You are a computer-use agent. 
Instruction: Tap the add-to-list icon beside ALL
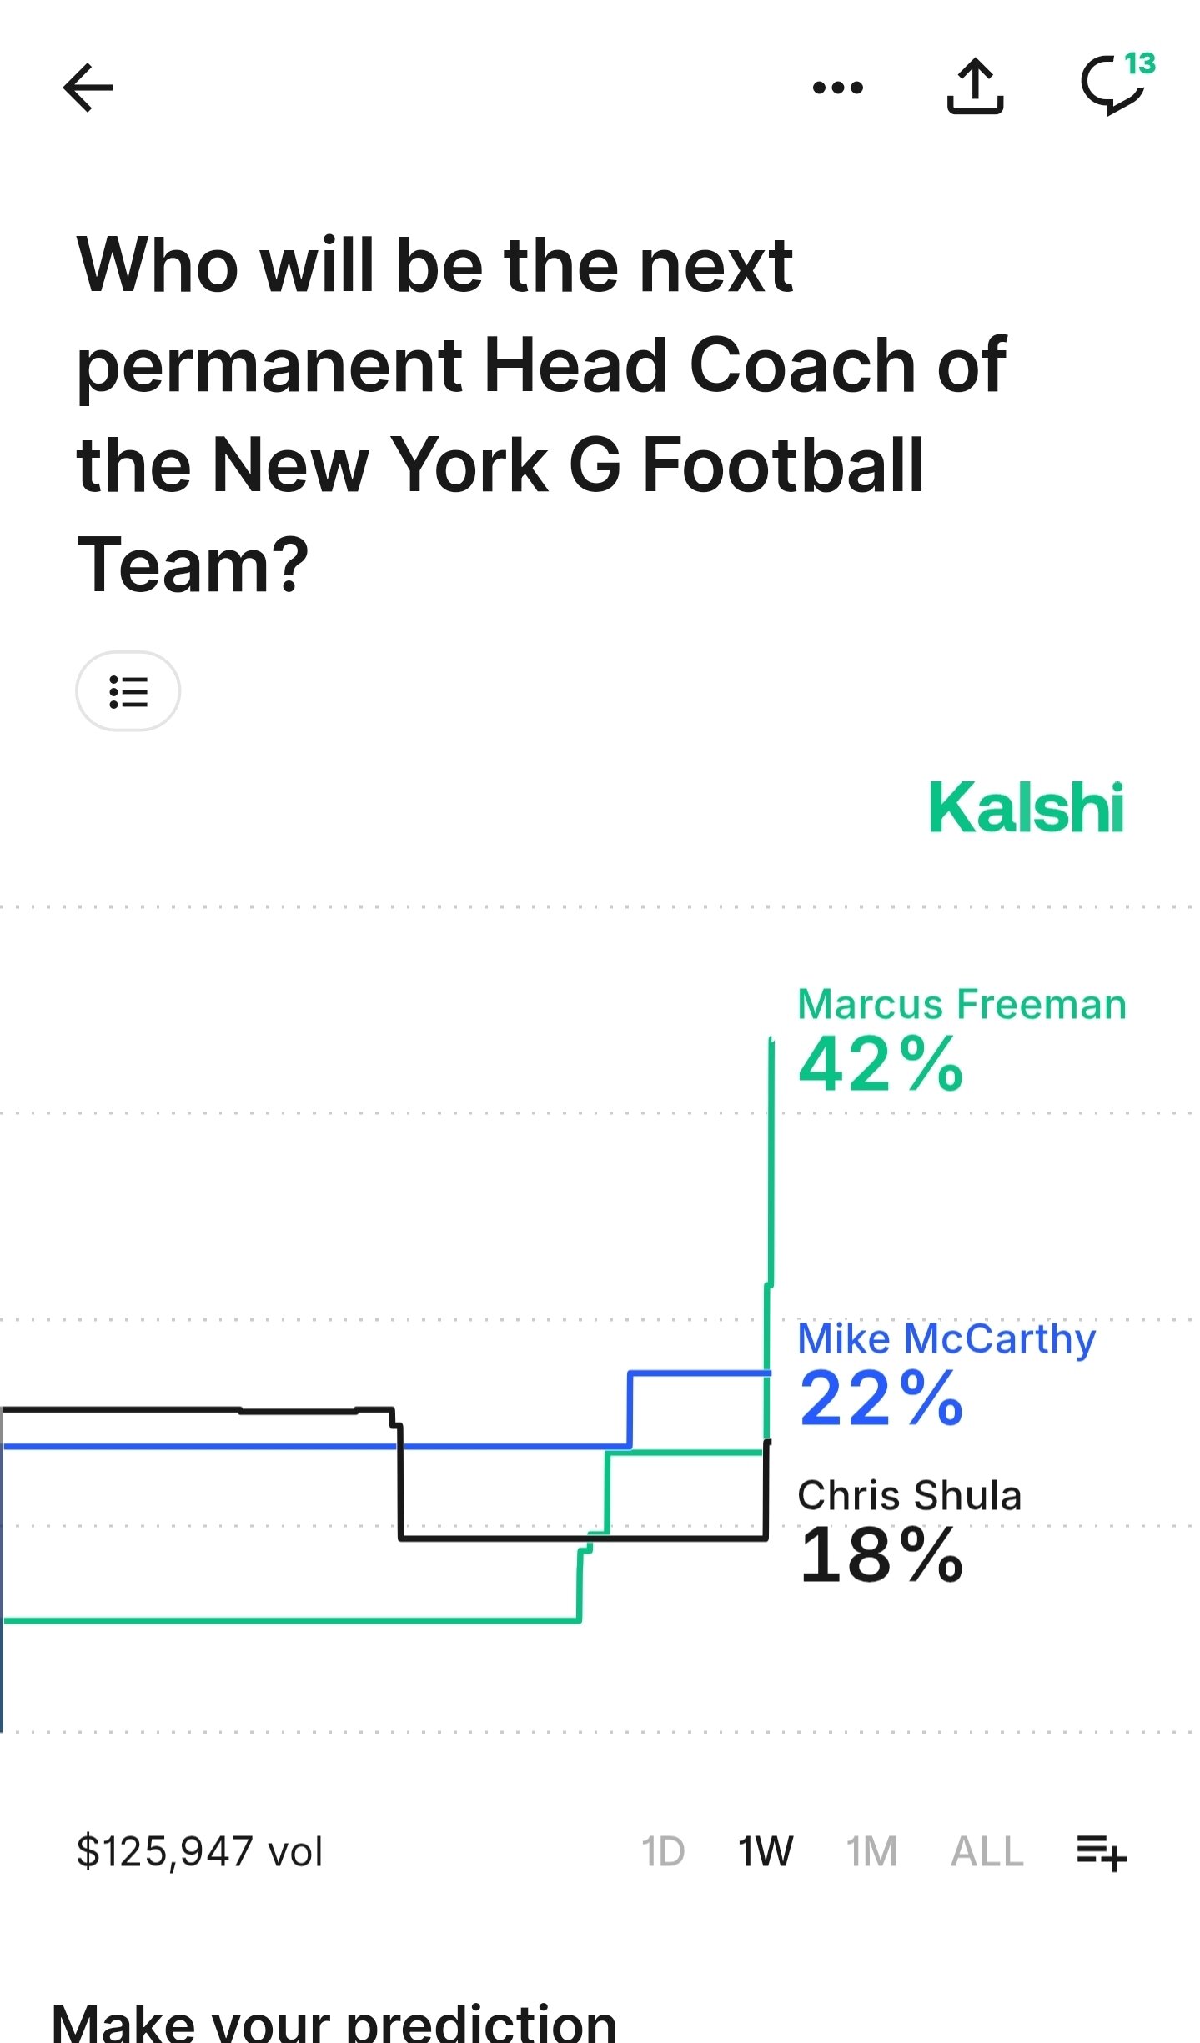point(1101,1852)
